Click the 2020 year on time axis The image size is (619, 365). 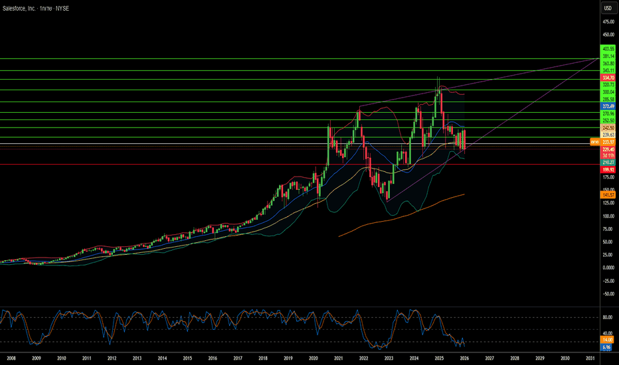pos(313,358)
